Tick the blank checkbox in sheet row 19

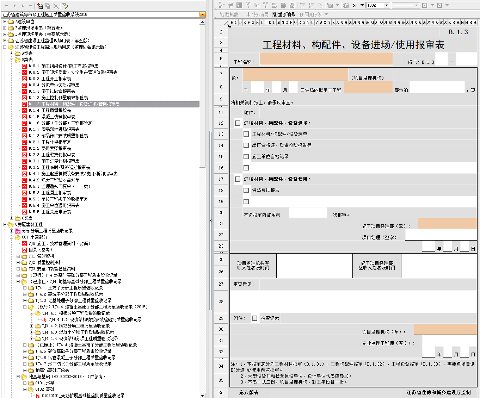(x=246, y=202)
